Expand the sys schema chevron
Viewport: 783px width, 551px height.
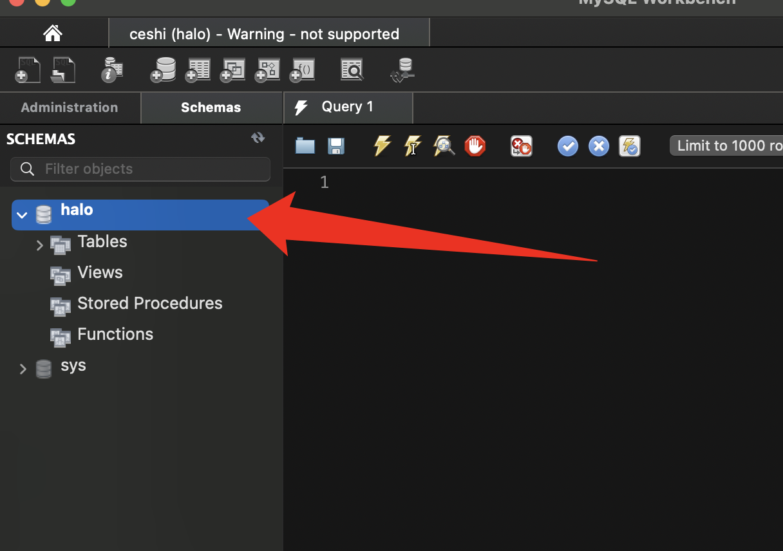click(23, 369)
